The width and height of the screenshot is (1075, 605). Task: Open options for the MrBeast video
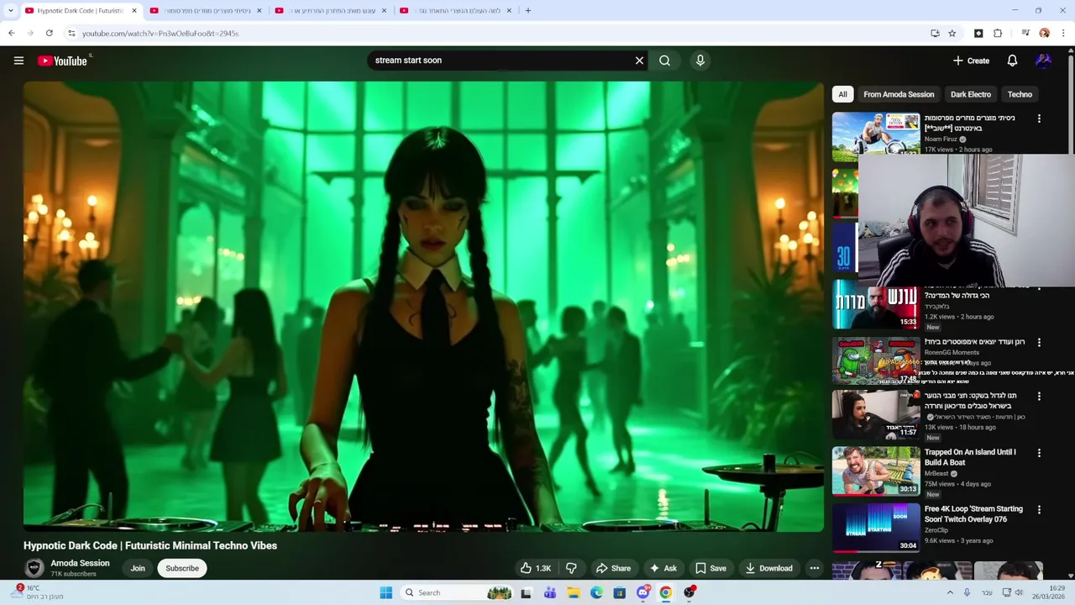[x=1039, y=453]
